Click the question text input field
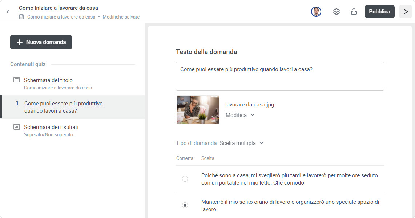Screen dimensions: 415x218 280,76
